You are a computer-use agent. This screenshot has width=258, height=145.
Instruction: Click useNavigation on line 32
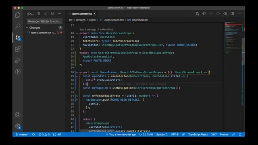click(x=123, y=88)
